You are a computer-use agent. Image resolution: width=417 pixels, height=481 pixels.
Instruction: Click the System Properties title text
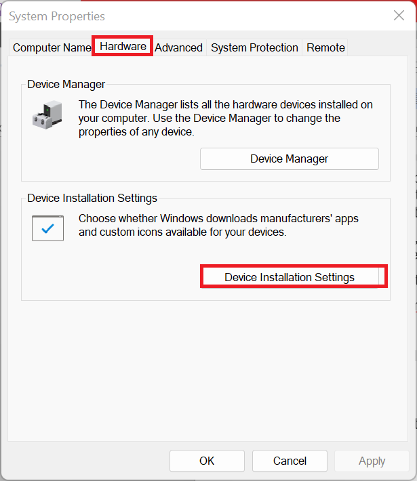(57, 16)
